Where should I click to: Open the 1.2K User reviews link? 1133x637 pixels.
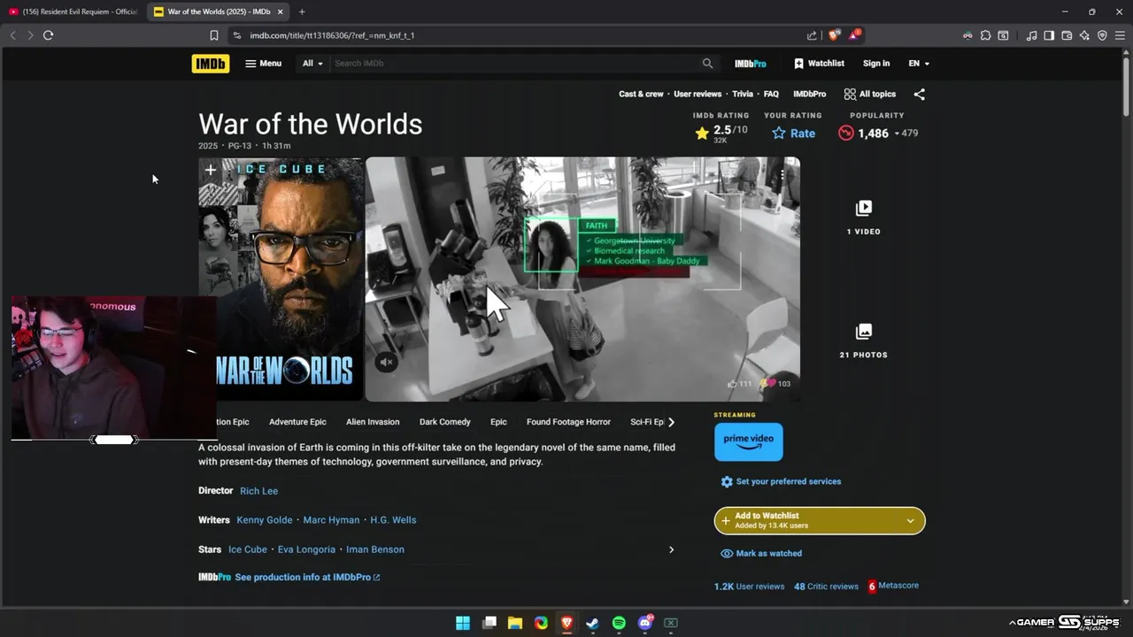coord(749,586)
